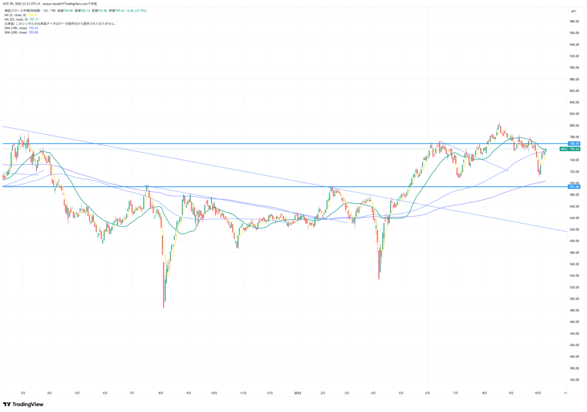
Task: Select the SMA (200, close) indicator legend
Action: coord(21,33)
